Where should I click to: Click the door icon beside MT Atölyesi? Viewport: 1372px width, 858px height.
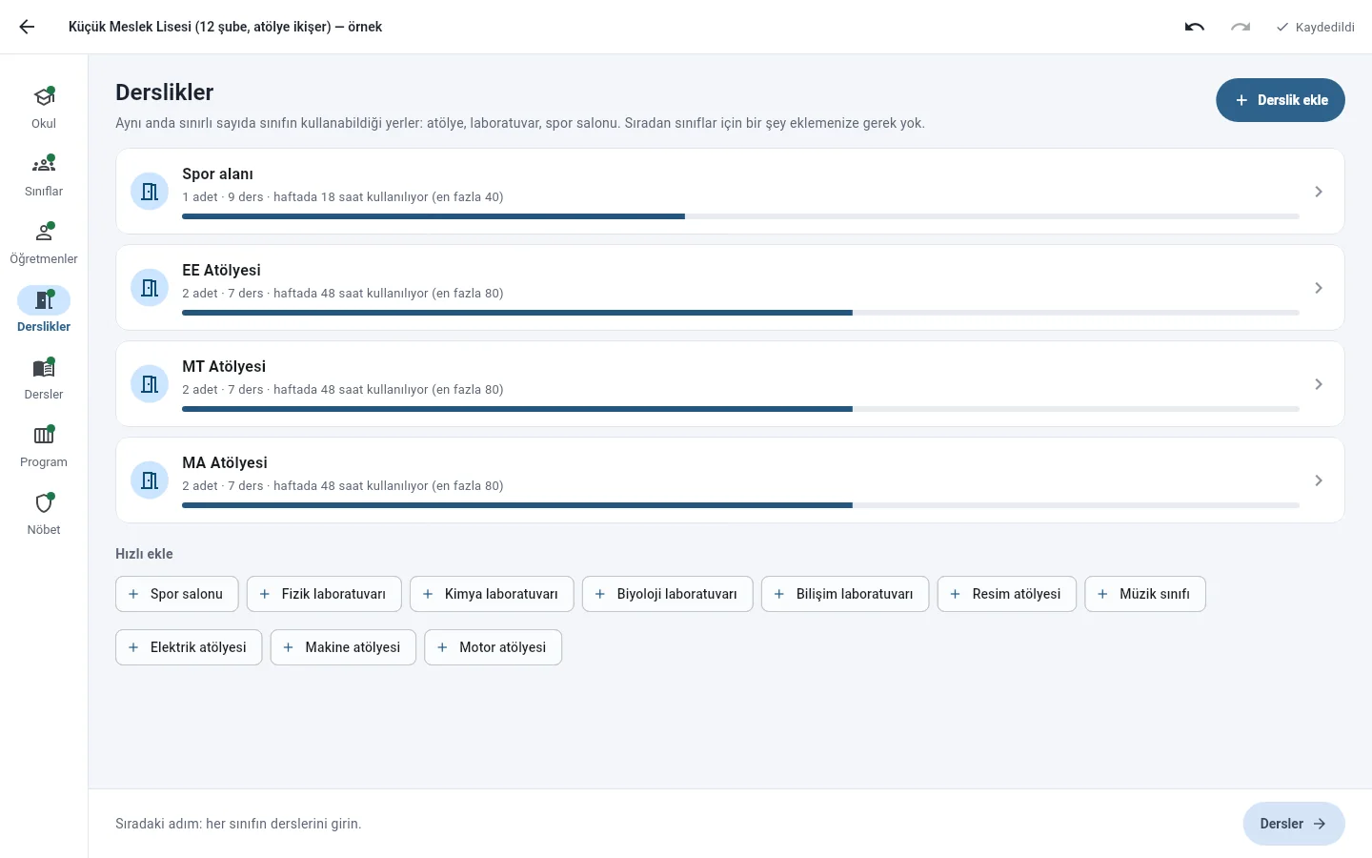coord(150,384)
